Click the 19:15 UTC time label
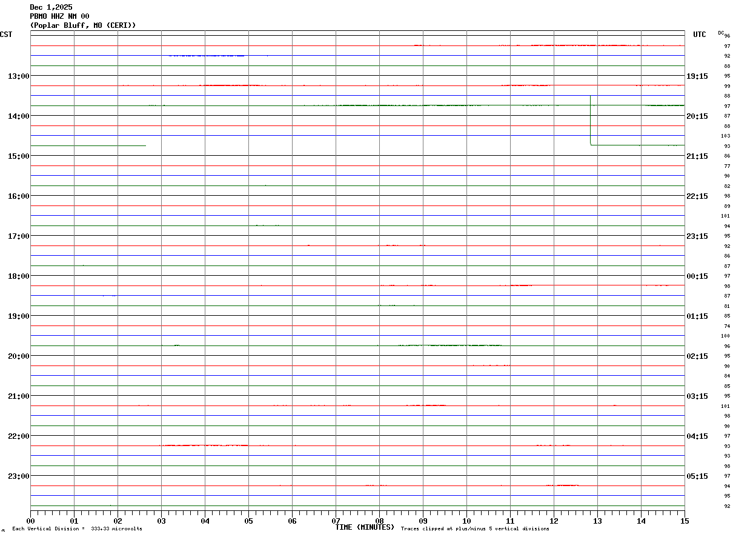 697,76
